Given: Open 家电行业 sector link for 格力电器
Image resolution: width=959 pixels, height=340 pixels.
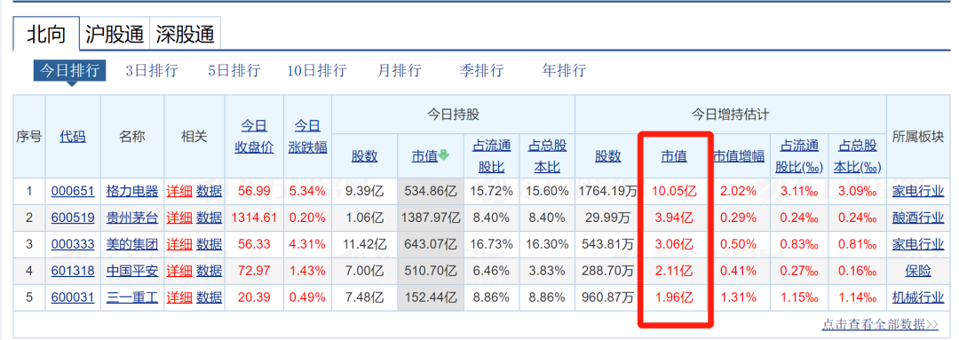Looking at the screenshot, I should click(918, 192).
